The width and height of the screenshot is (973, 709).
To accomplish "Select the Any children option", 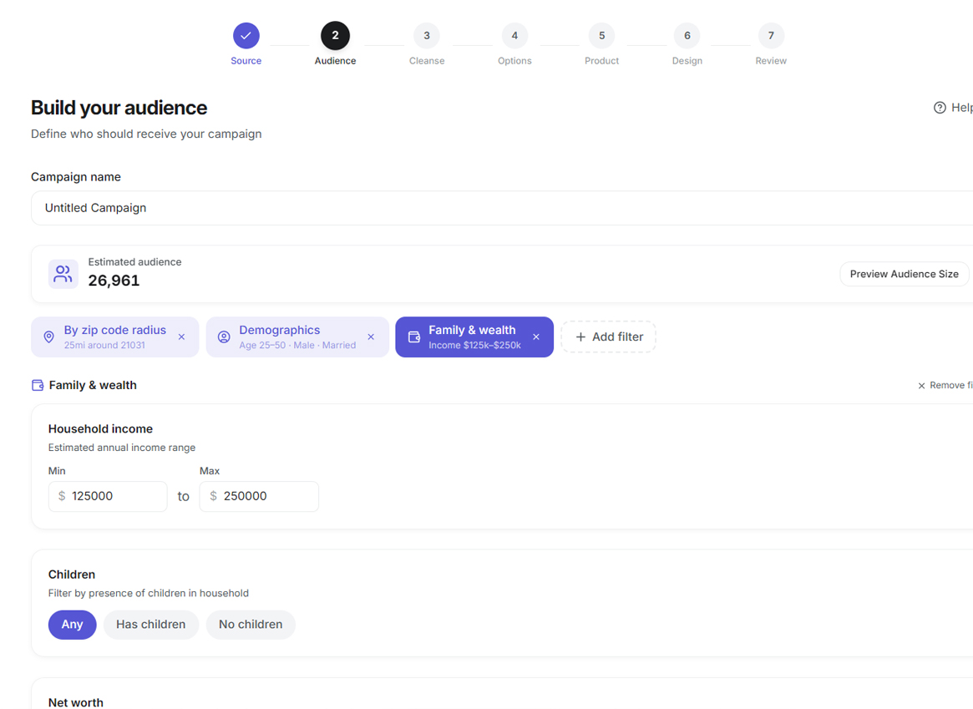I will [72, 625].
